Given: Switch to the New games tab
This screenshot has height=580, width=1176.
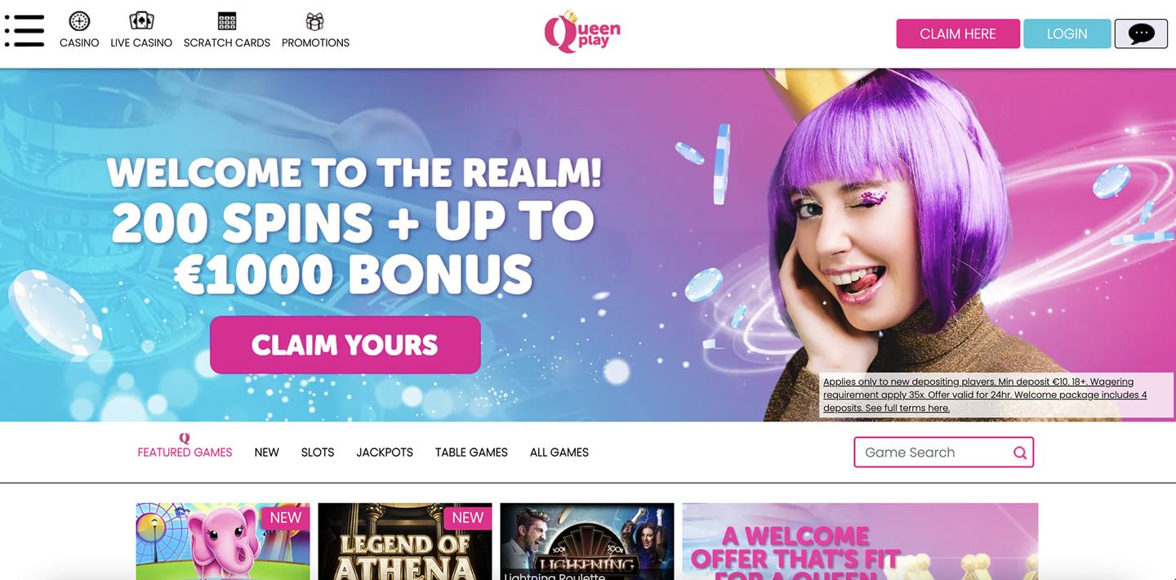Looking at the screenshot, I should 266,452.
